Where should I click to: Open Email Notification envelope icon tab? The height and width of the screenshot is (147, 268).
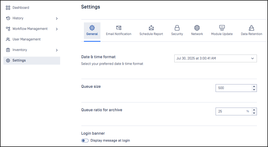coord(119,28)
